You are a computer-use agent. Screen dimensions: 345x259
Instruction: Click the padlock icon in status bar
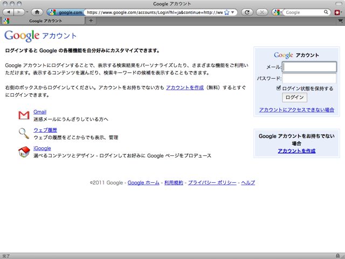coord(338,256)
